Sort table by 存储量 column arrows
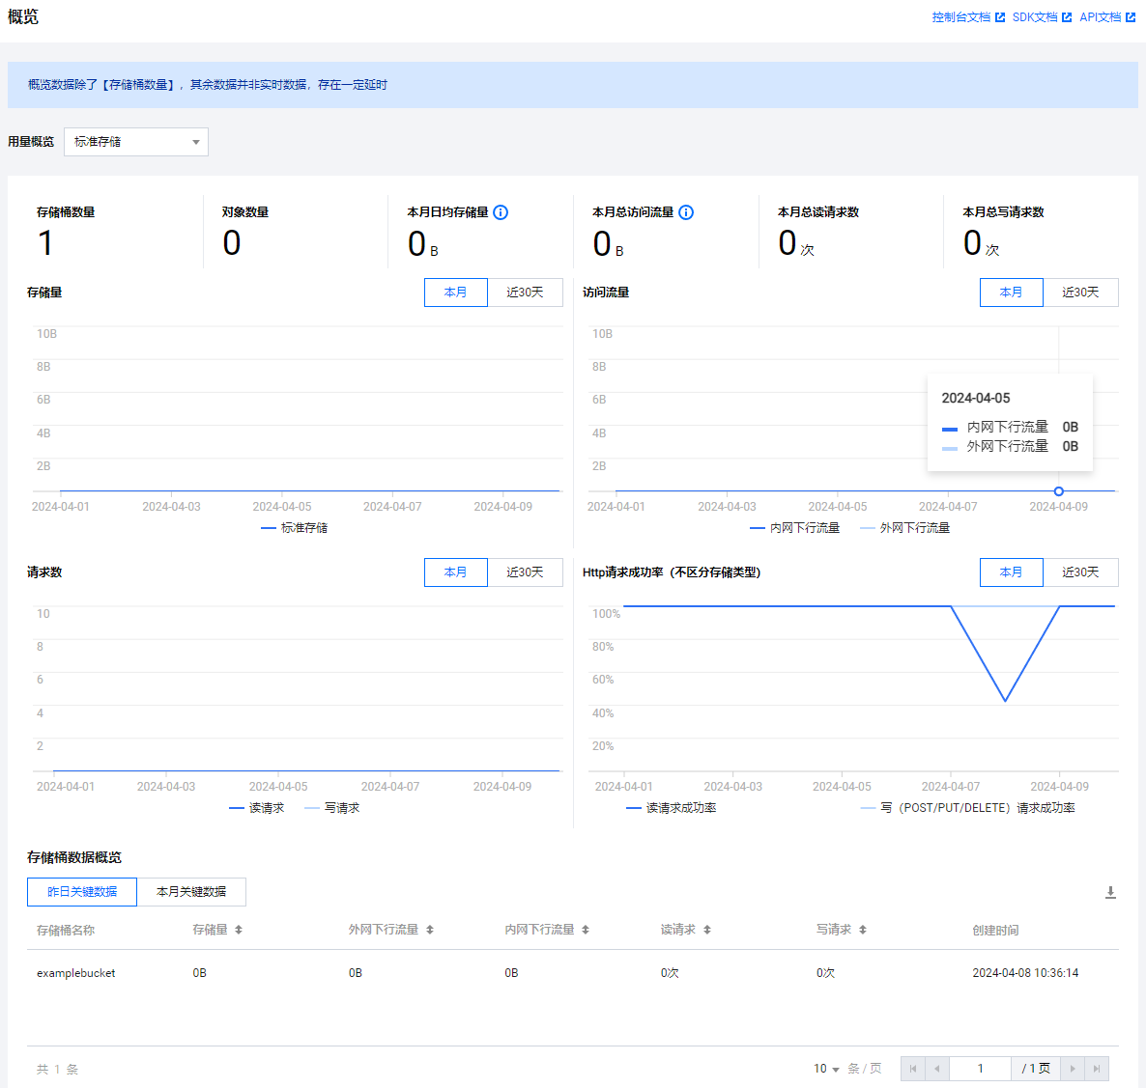Viewport: 1146px width, 1088px height. (239, 930)
